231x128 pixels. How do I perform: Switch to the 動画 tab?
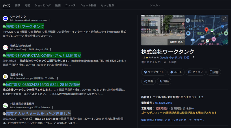[x=58, y=5]
